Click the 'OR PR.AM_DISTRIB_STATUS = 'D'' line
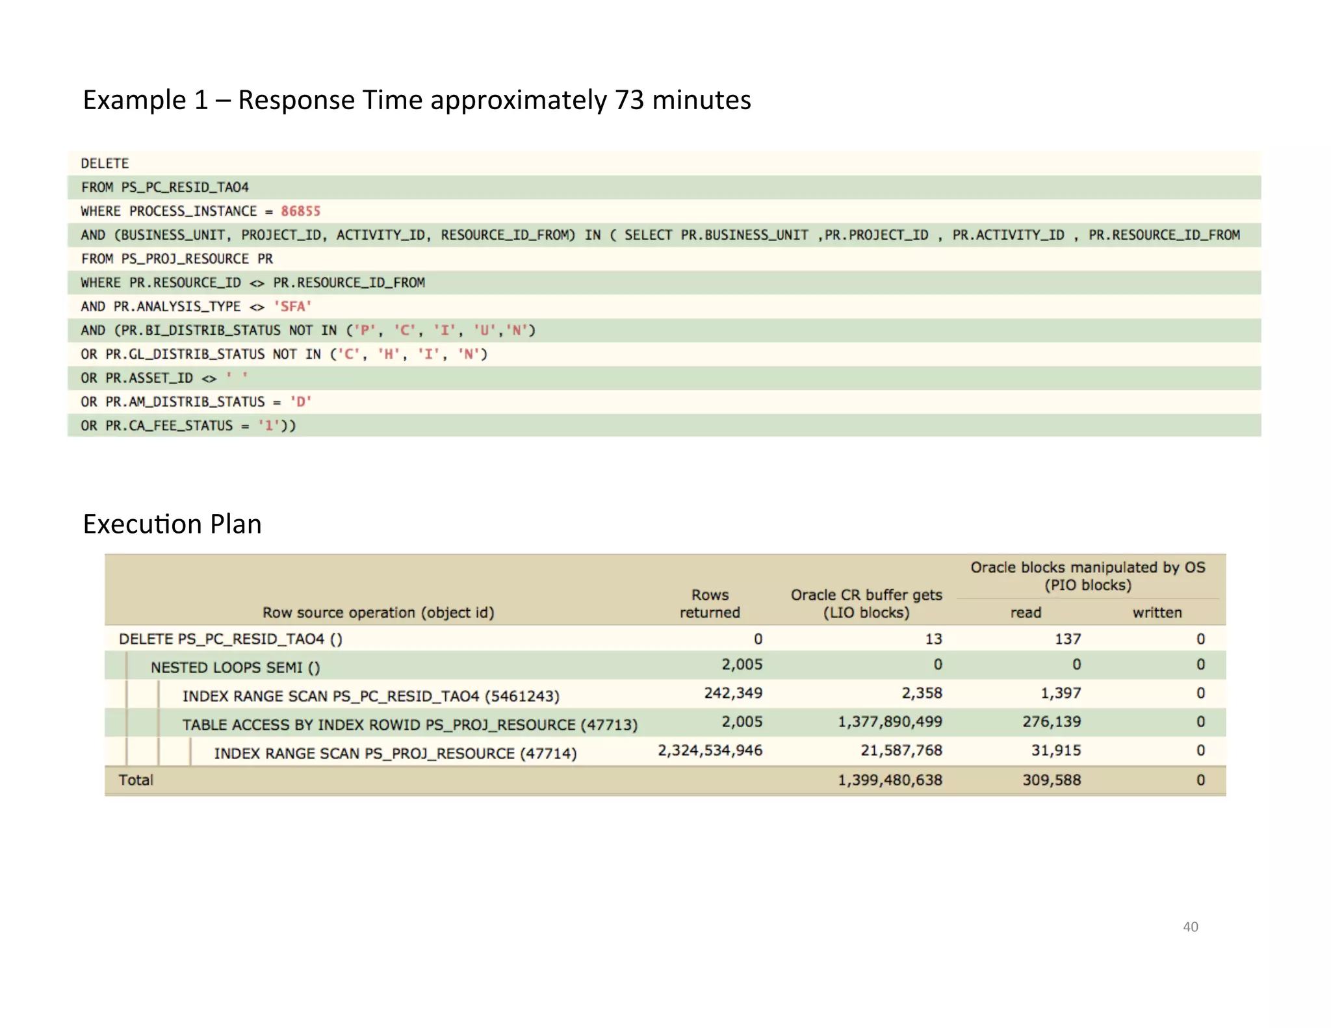 coord(664,402)
